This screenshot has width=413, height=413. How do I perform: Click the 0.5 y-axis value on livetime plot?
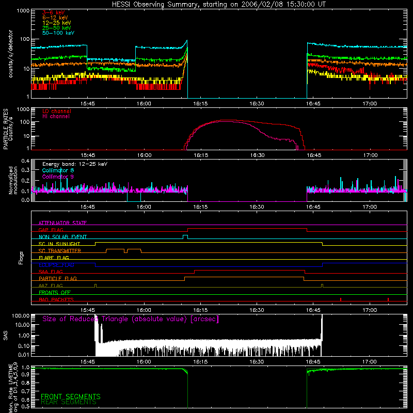point(25,406)
